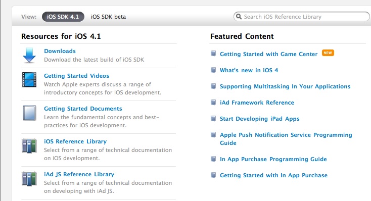
Task: Open Getting Started with In App Purchase
Action: click(273, 175)
